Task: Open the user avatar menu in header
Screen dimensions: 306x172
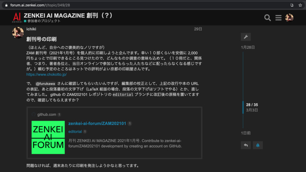Action: coord(289,18)
